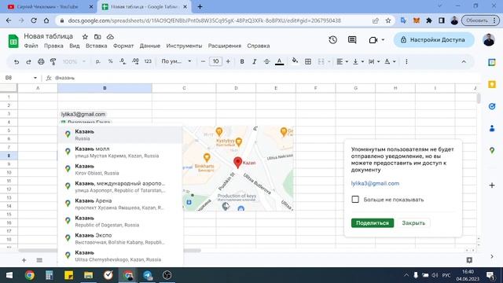Viewport: 503px width, 283px height.
Task: Open the merge cells dropdown arrow
Action: (329, 61)
